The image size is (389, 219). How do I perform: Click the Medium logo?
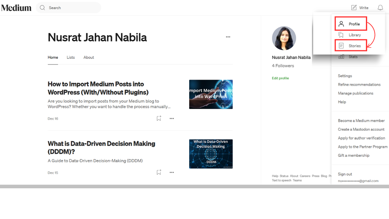tap(16, 8)
